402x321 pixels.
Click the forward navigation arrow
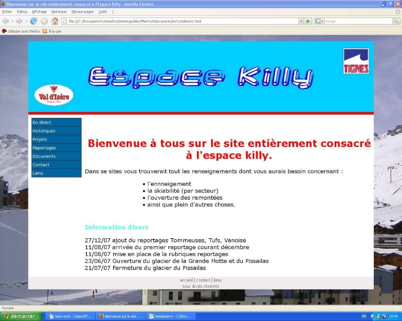pos(19,21)
